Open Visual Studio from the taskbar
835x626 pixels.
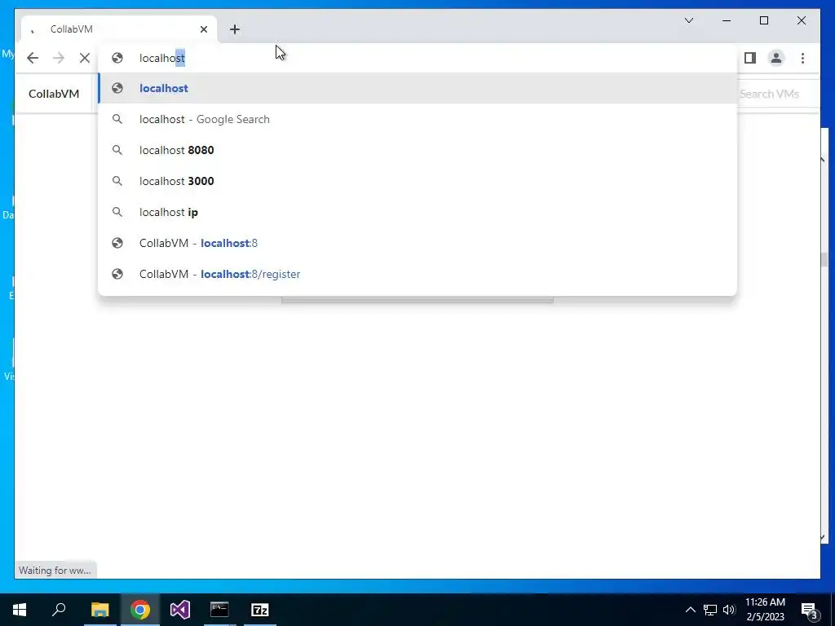click(180, 610)
